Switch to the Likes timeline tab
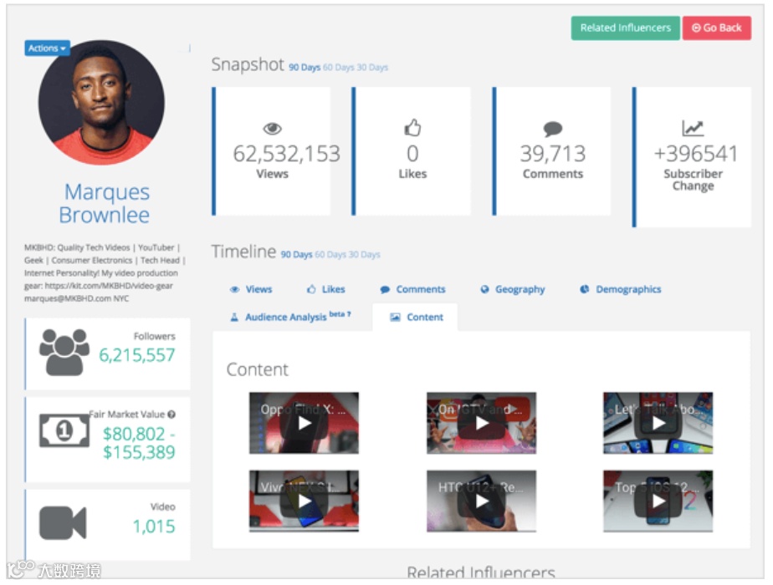 point(326,289)
